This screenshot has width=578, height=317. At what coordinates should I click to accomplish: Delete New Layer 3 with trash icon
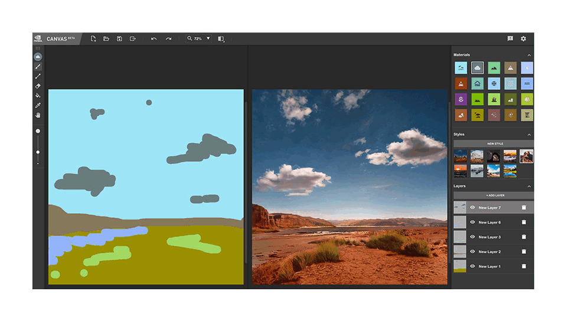[524, 237]
